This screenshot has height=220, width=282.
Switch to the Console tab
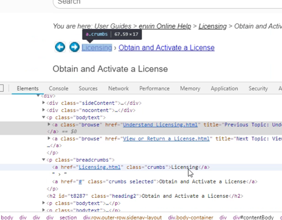(x=59, y=89)
